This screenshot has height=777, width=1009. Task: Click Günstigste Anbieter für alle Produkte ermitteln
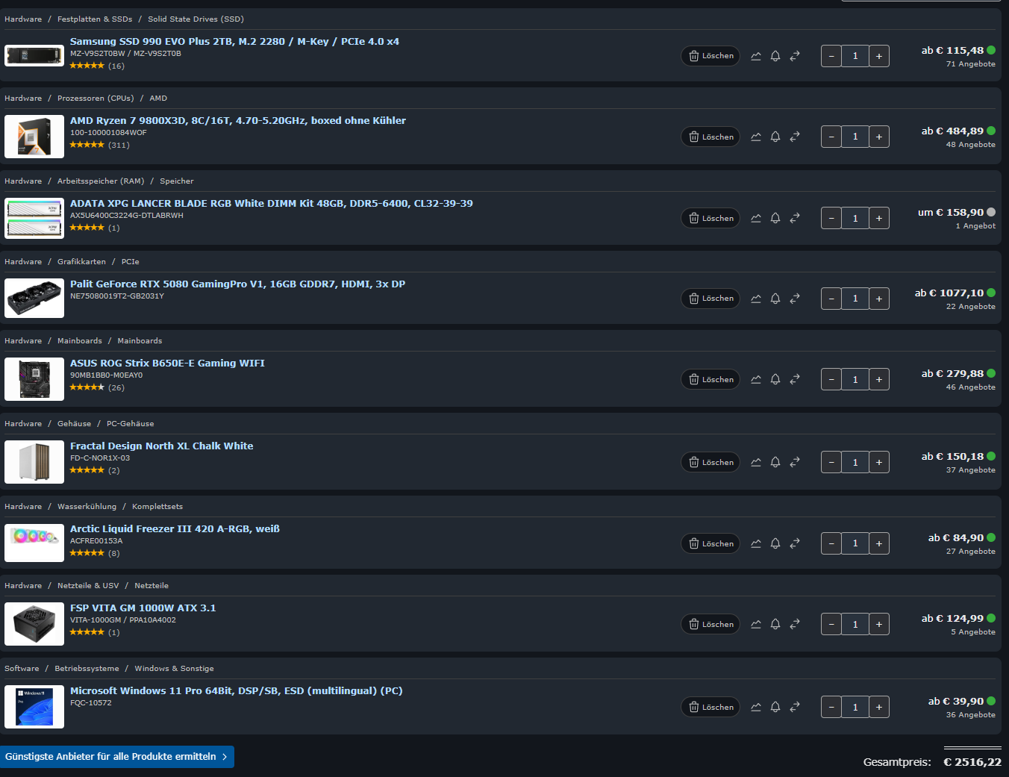pos(117,757)
